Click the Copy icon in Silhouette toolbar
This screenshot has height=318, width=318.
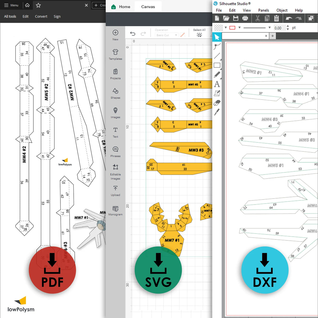267,18
